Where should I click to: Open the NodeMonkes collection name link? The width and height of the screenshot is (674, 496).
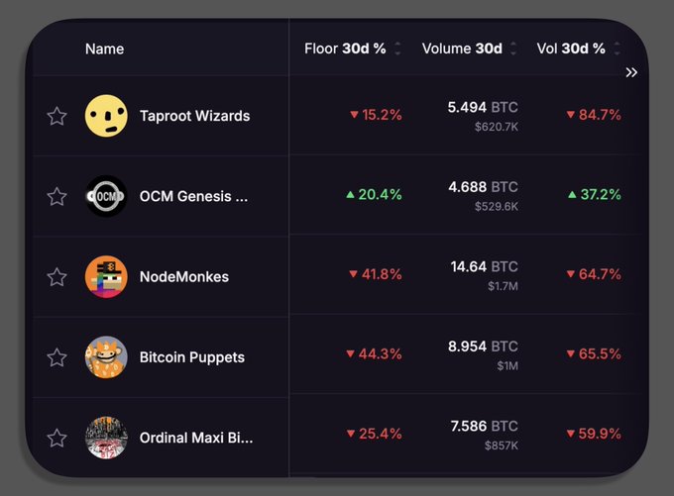(184, 276)
